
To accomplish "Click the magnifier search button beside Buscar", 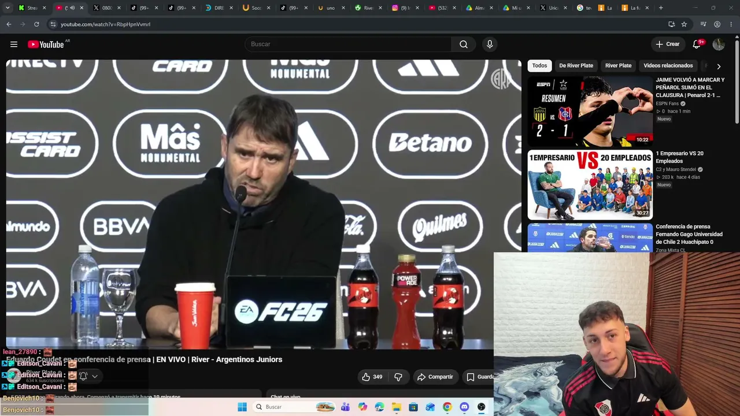I will [x=464, y=44].
